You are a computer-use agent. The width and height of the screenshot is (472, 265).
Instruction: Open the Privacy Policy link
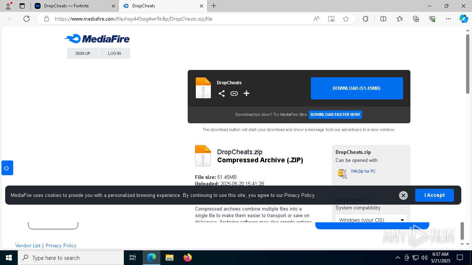[x=61, y=245]
